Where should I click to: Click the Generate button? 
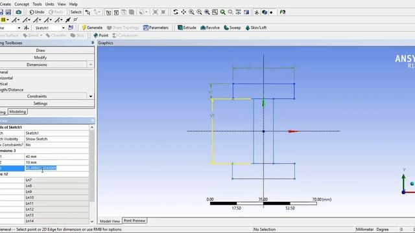(92, 28)
